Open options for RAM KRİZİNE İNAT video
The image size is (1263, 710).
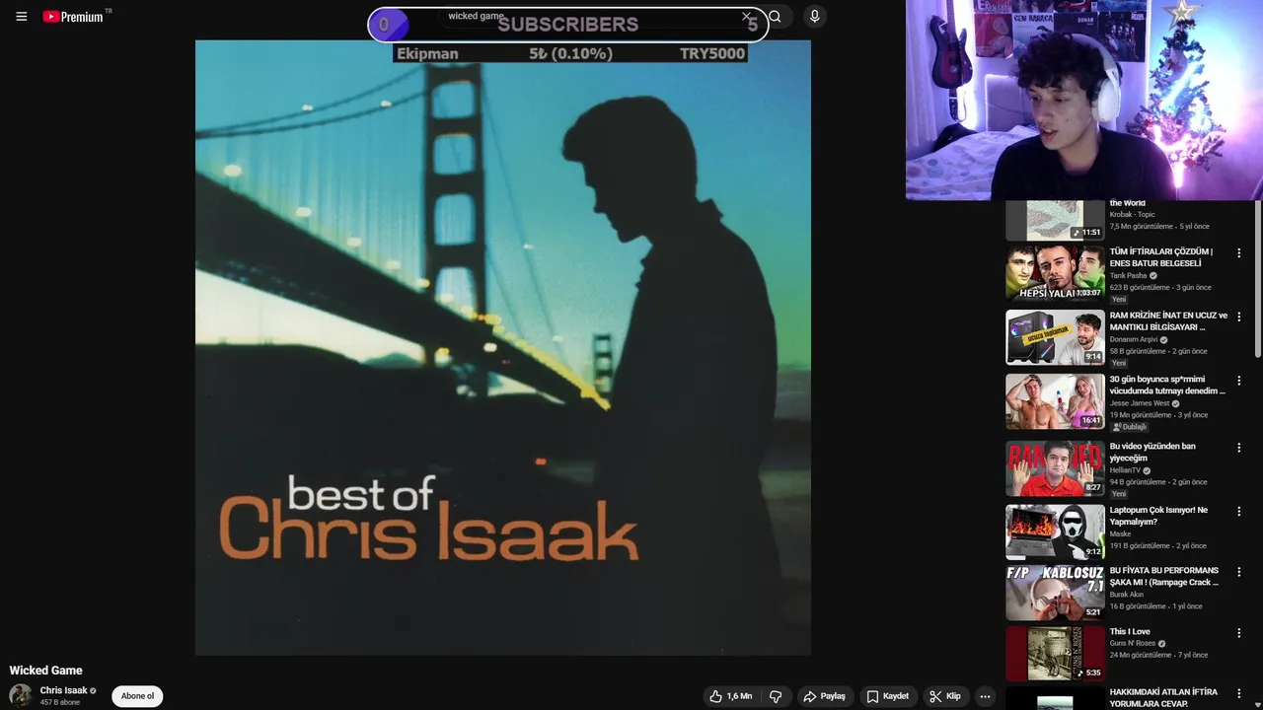coord(1239,318)
